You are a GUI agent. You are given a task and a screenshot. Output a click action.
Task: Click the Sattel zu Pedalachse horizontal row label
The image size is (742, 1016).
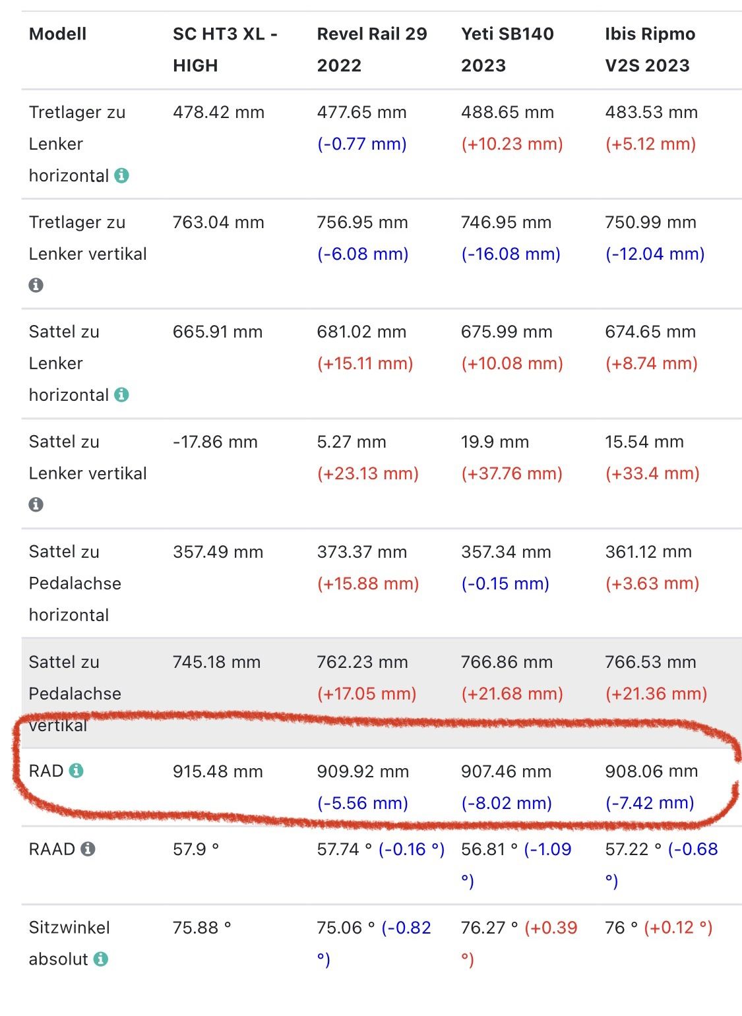(x=75, y=583)
